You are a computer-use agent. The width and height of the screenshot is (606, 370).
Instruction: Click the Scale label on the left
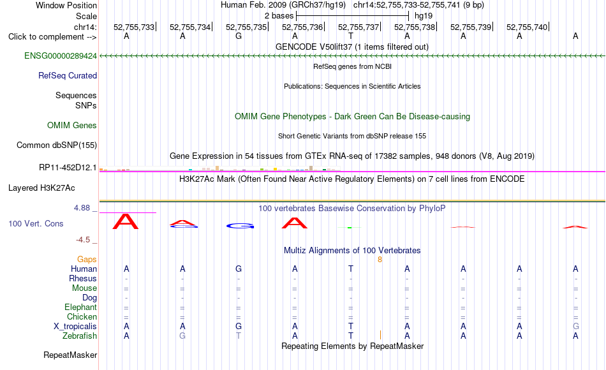tap(86, 16)
